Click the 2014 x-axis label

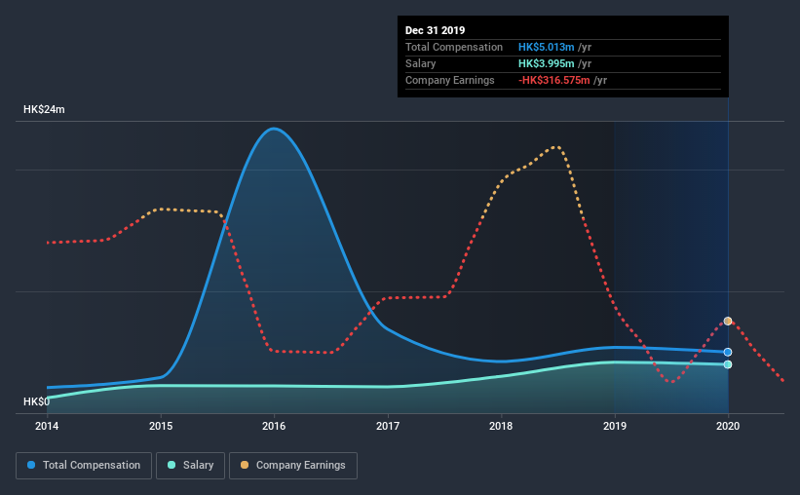point(47,426)
